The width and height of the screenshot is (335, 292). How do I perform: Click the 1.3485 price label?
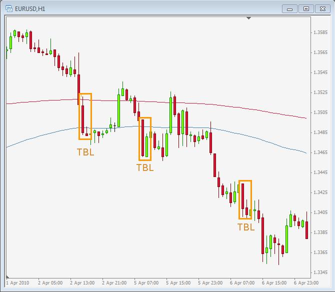[320, 132]
